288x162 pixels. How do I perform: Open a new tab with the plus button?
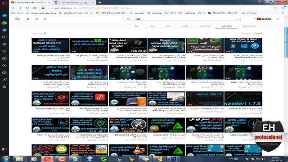tap(99, 2)
